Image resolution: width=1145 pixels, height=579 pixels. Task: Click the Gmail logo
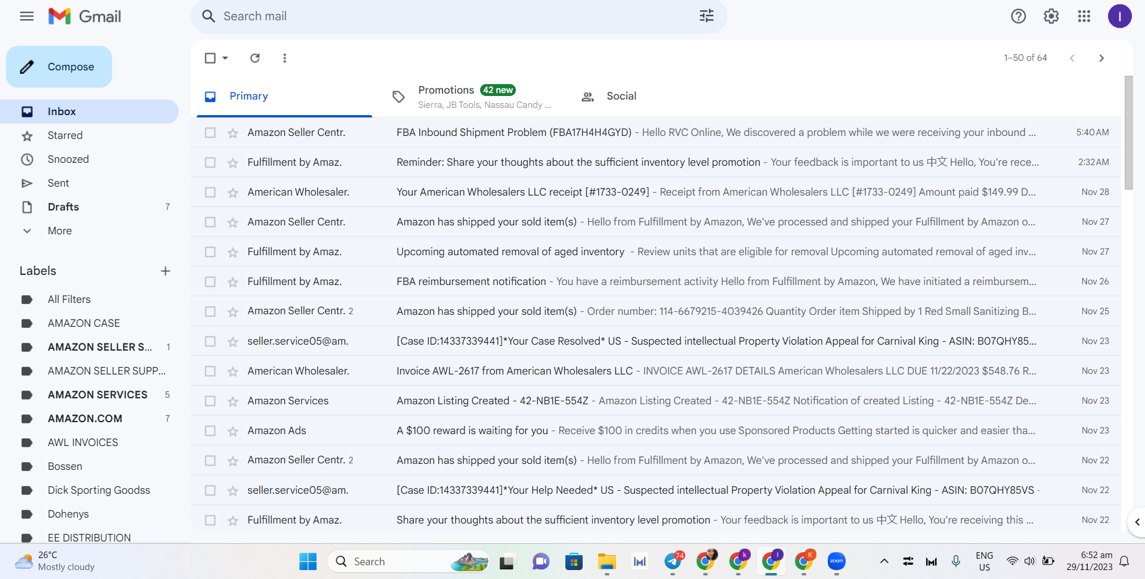pyautogui.click(x=85, y=16)
